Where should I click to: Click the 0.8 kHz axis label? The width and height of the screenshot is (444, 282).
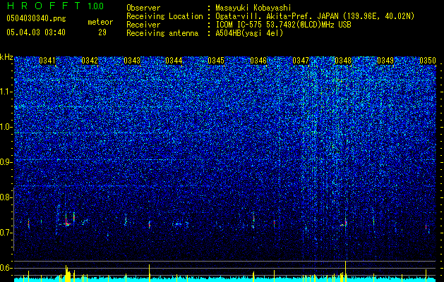pyautogui.click(x=6, y=197)
